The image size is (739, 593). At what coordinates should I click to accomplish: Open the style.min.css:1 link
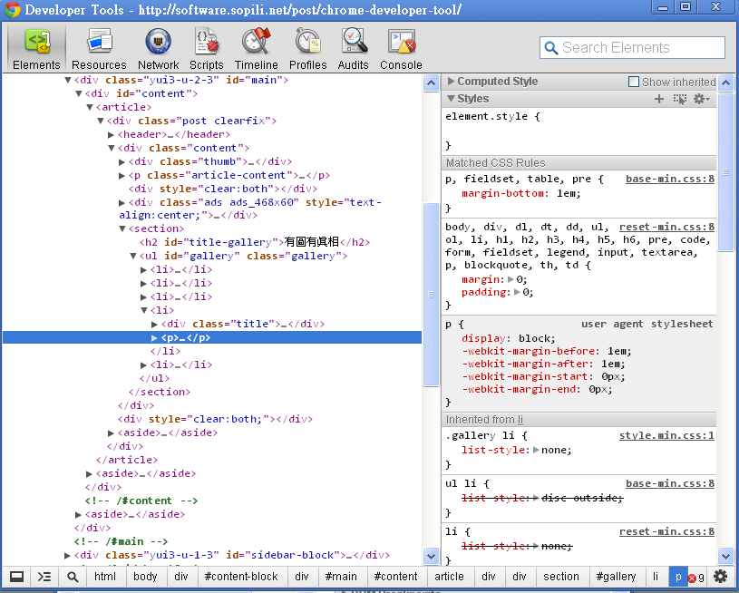pos(666,435)
